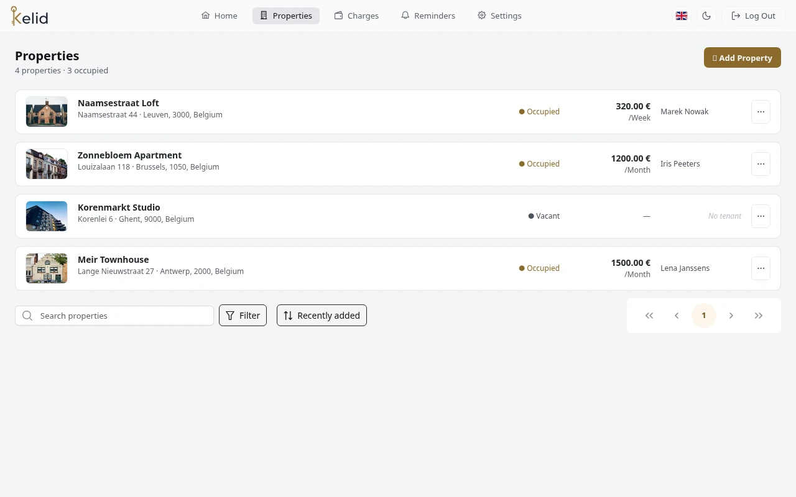Open Korenmarkt Studio actions menu
This screenshot has width=796, height=497.
(761, 216)
